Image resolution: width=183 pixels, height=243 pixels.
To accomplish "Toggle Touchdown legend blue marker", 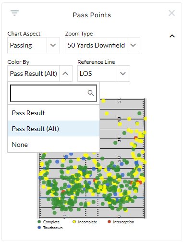I will pyautogui.click(x=39, y=228).
